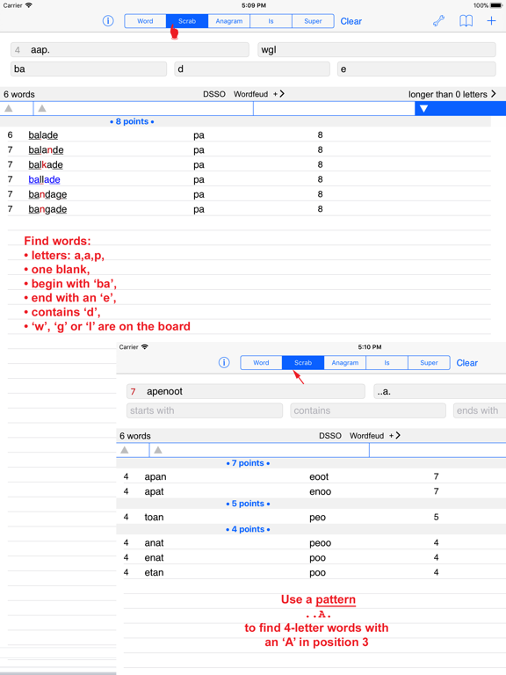Focus the letters field containing 'aap.'

130,49
